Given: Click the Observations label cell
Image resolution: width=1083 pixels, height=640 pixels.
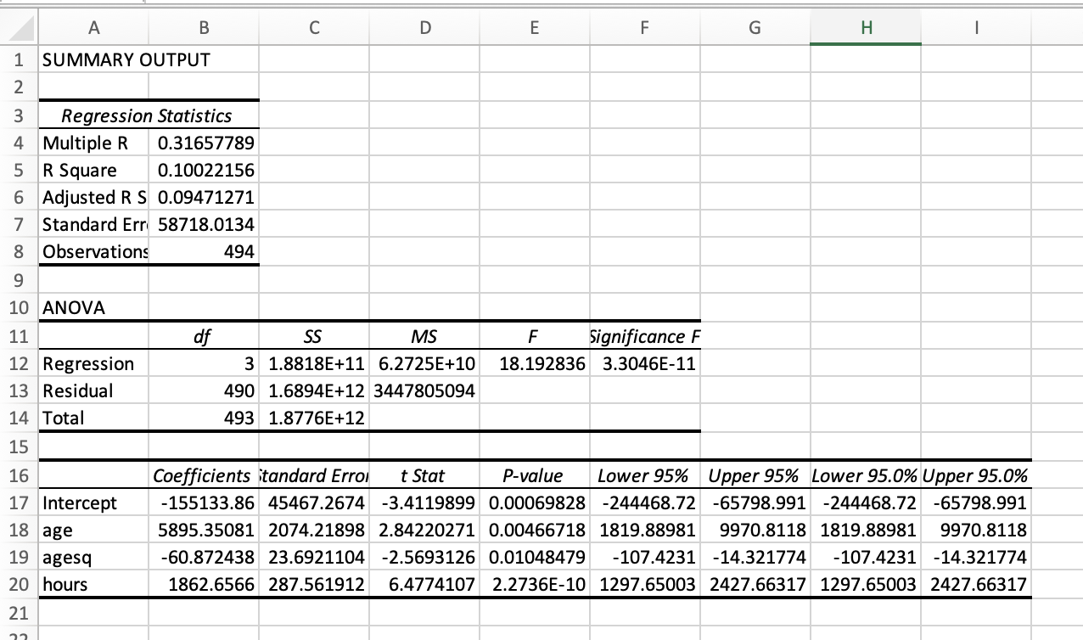Looking at the screenshot, I should point(93,251).
